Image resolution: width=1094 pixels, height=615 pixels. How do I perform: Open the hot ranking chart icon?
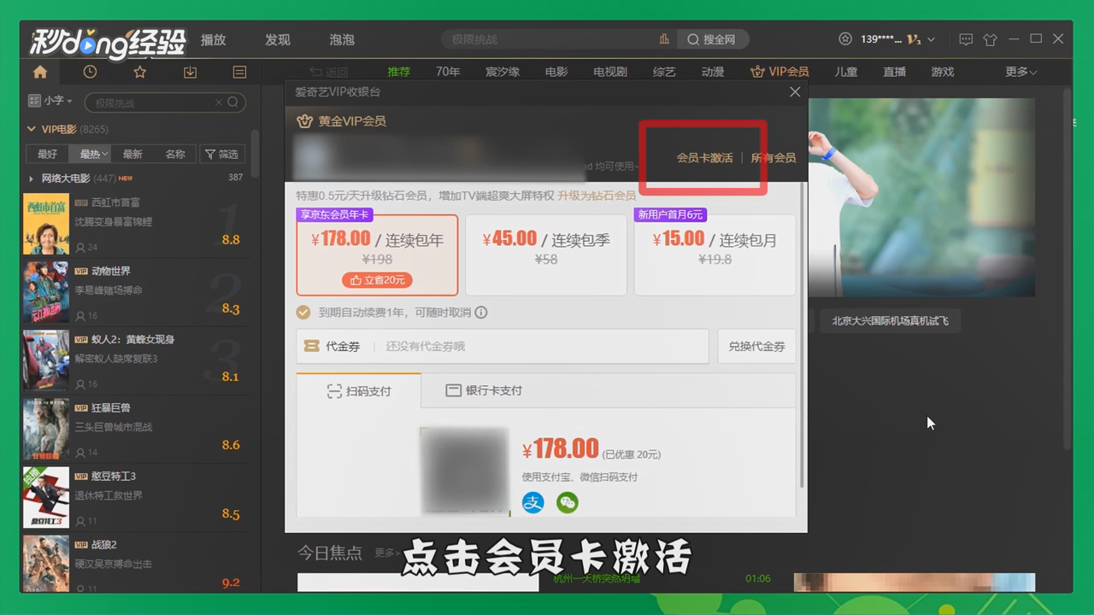664,39
